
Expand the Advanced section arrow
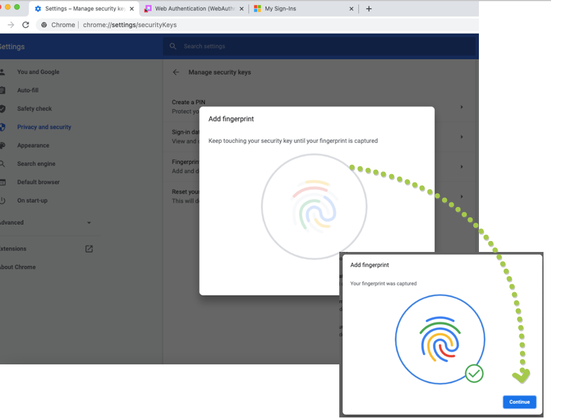point(89,223)
